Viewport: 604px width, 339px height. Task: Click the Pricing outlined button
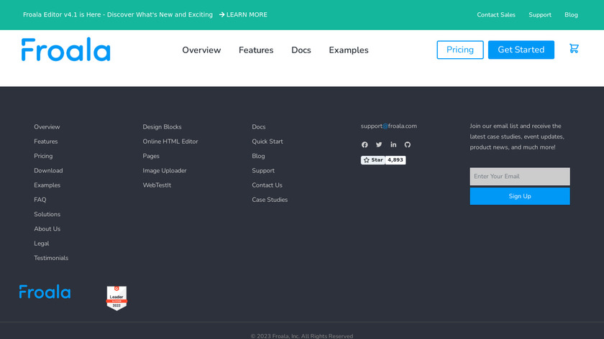(460, 50)
